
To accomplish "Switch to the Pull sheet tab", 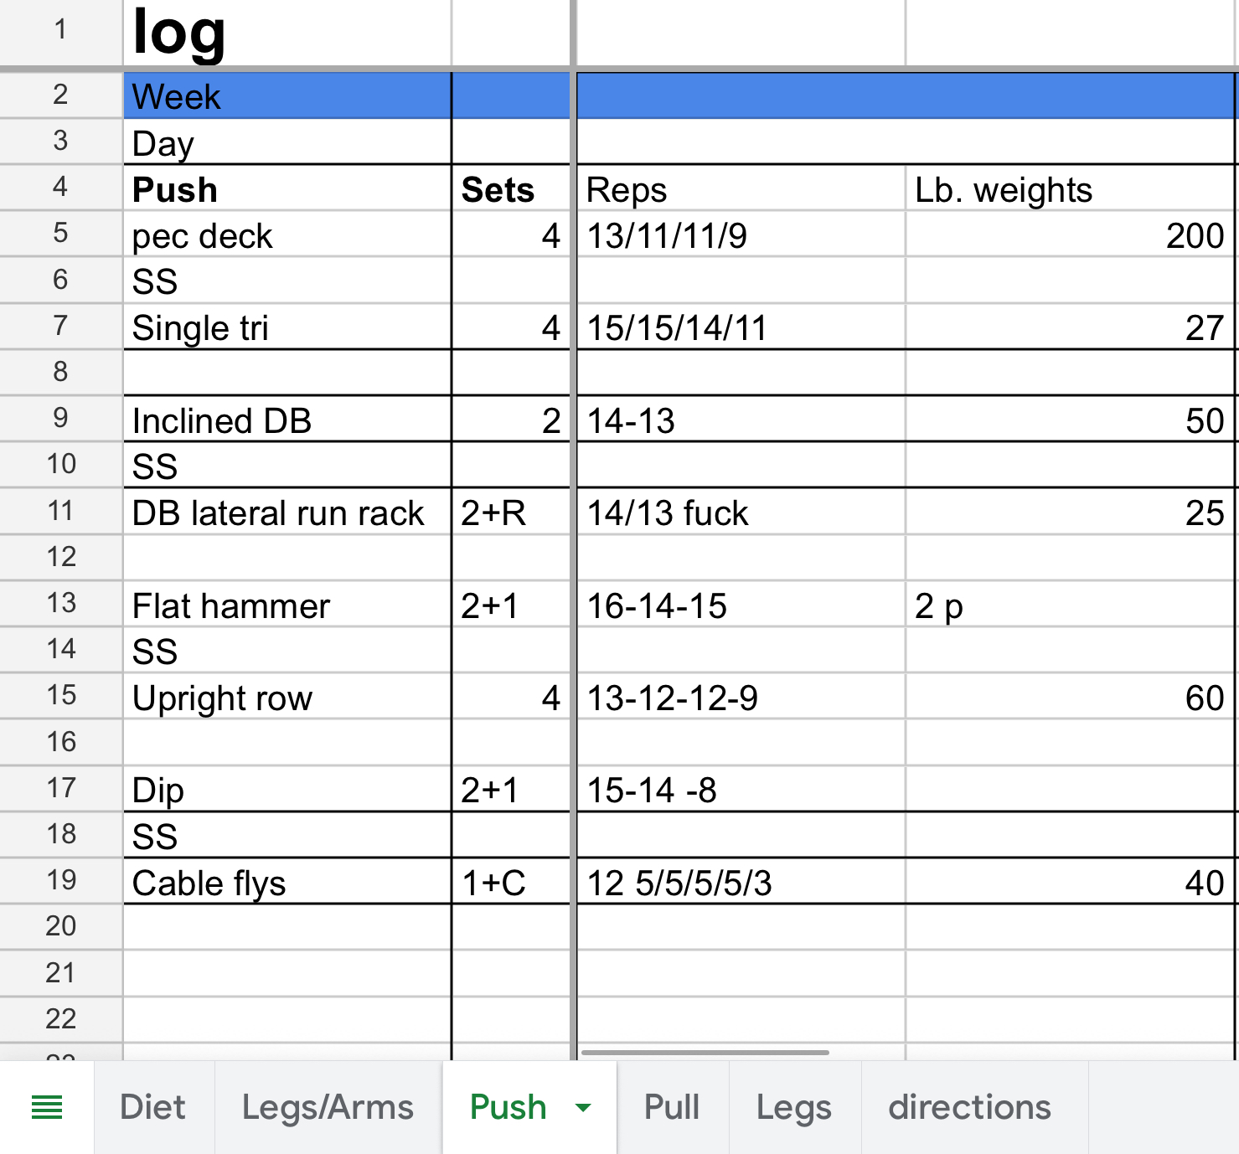I will (672, 1107).
